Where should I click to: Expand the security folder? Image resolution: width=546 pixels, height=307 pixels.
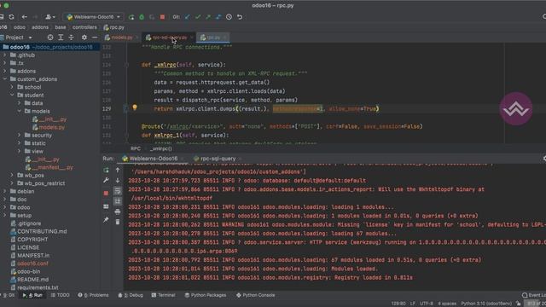coord(20,135)
